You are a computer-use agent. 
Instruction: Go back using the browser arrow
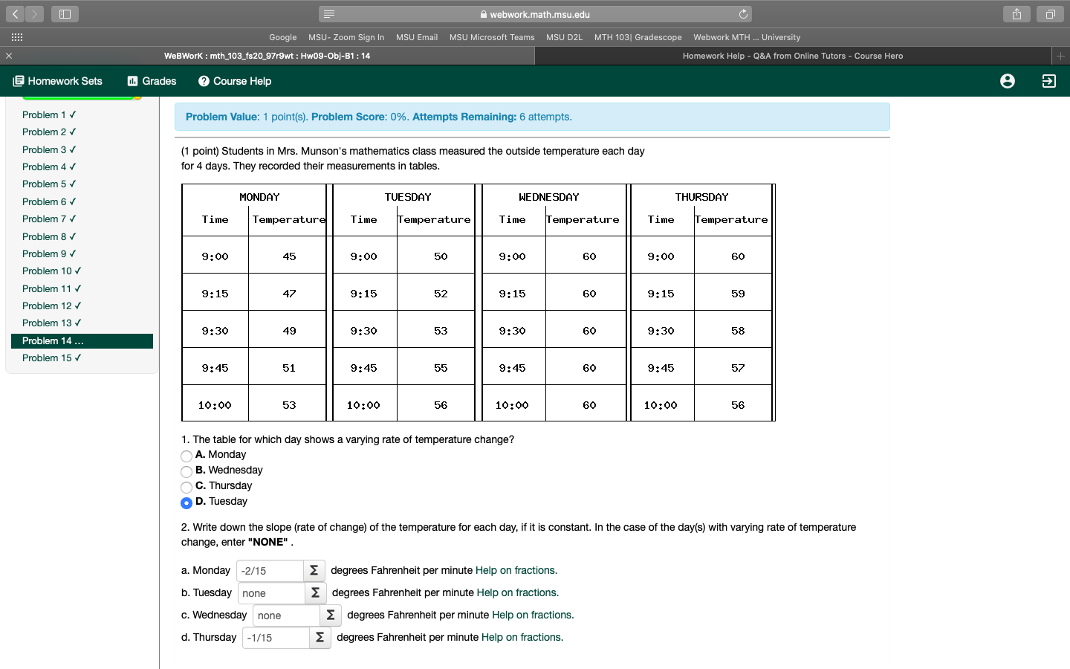tap(15, 13)
